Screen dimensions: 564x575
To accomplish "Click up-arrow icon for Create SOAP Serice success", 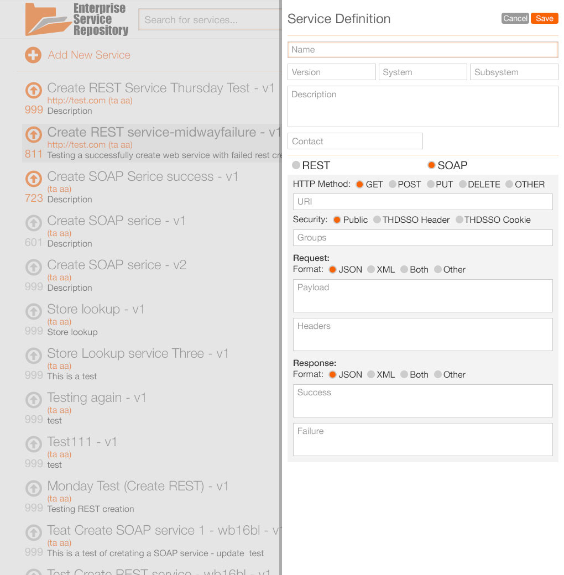I will 33,179.
